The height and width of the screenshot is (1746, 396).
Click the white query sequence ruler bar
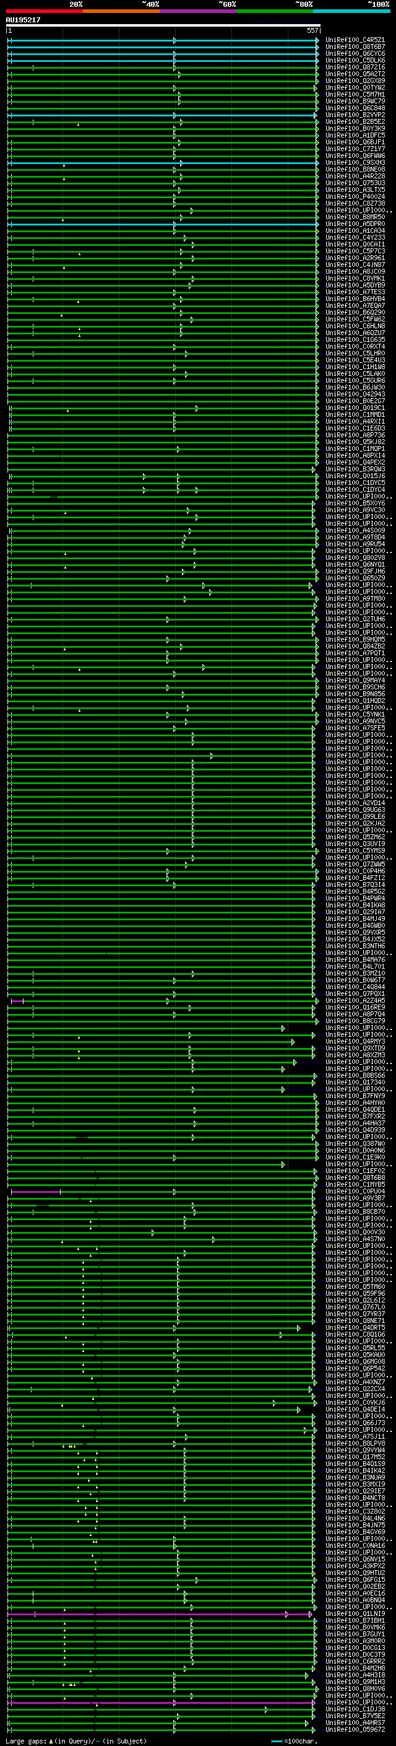(x=163, y=26)
